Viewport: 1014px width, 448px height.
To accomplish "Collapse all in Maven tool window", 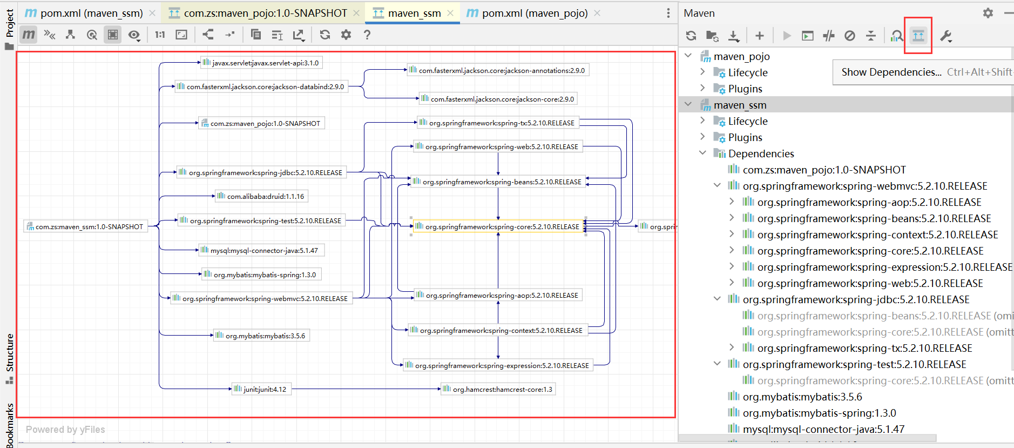I will (x=871, y=36).
